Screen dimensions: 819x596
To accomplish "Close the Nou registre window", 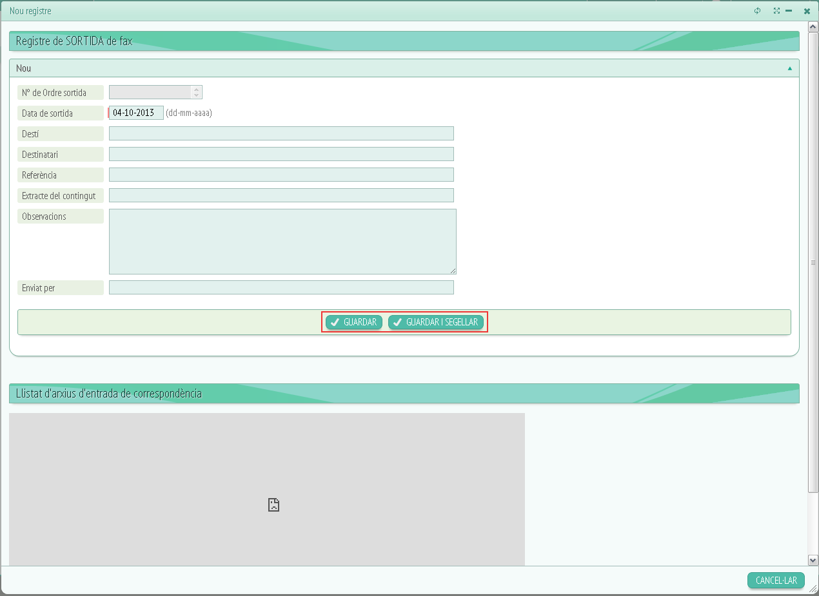I will pyautogui.click(x=807, y=11).
